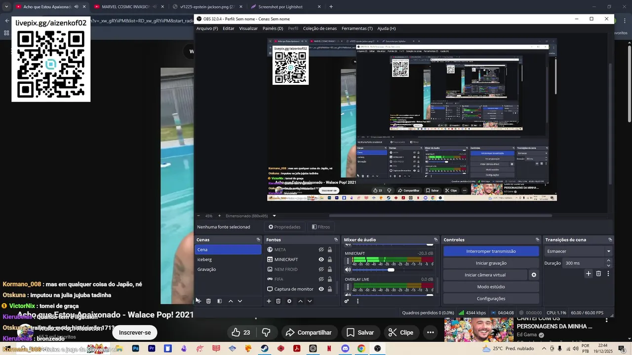Open YouTube video more actions menu
The height and width of the screenshot is (355, 632).
[431, 332]
